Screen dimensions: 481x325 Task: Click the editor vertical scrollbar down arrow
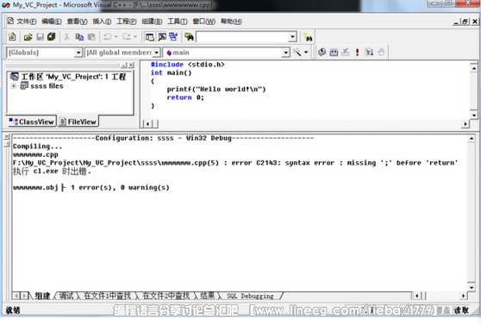pyautogui.click(x=474, y=115)
